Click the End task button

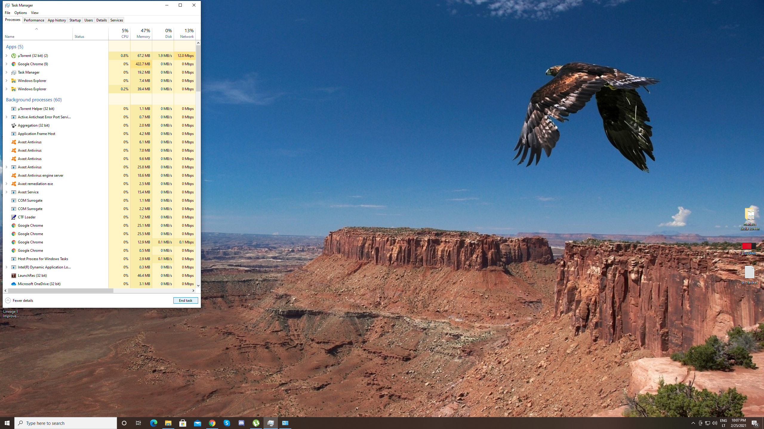tap(185, 300)
